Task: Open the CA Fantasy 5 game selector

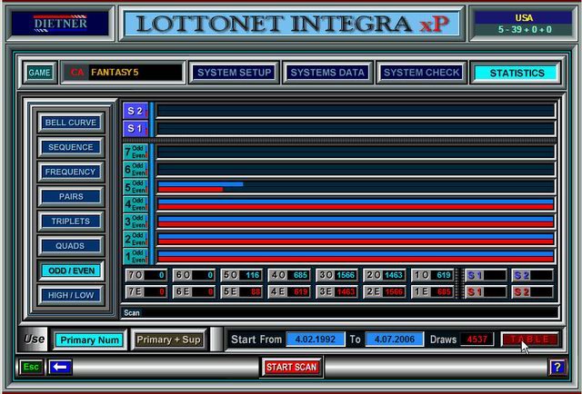Action: [x=122, y=73]
